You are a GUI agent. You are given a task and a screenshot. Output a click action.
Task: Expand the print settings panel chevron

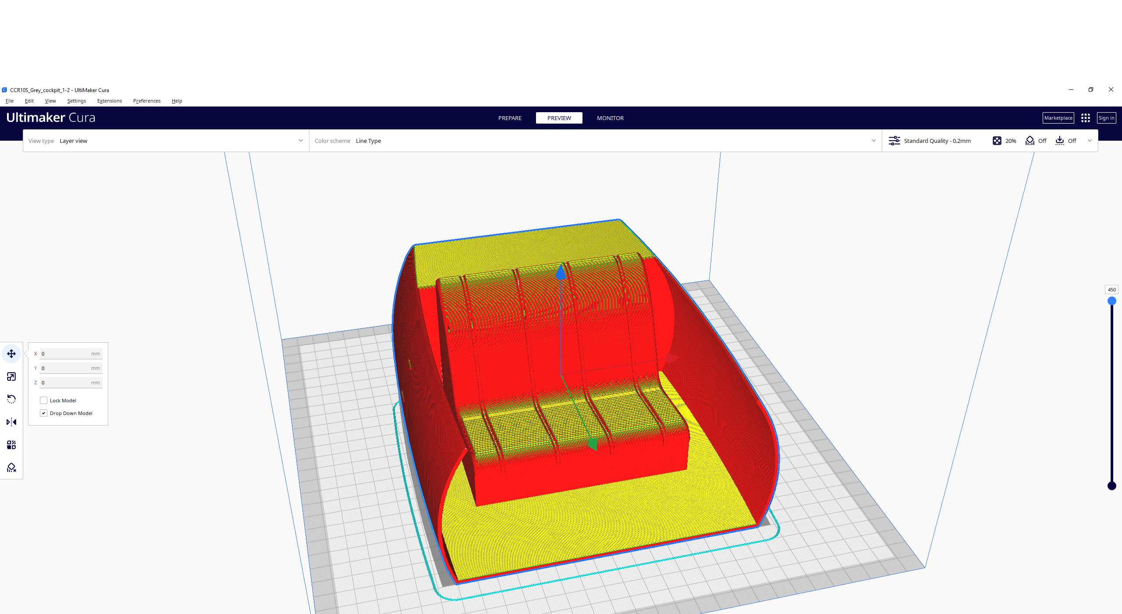[x=1090, y=141]
